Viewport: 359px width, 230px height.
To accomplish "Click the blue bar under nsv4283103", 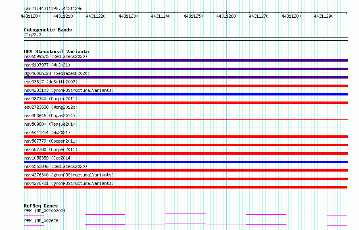I will [x=186, y=94].
